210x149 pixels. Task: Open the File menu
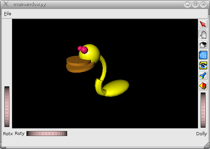[8, 14]
